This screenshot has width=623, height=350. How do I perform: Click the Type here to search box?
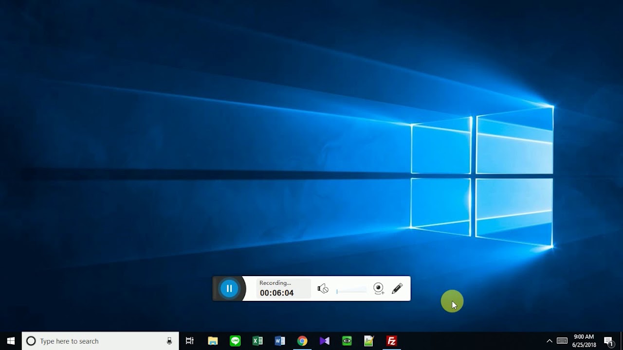(100, 341)
